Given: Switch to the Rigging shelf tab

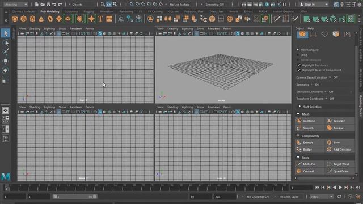Looking at the screenshot, I should point(88,11).
